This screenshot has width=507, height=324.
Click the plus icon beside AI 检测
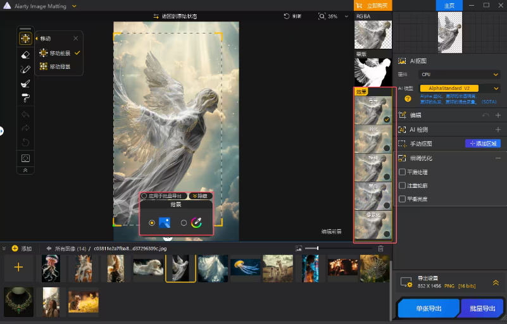pos(498,129)
